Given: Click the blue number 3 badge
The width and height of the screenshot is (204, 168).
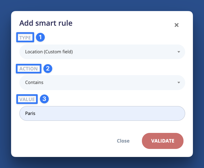Looking at the screenshot, I should pos(44,99).
